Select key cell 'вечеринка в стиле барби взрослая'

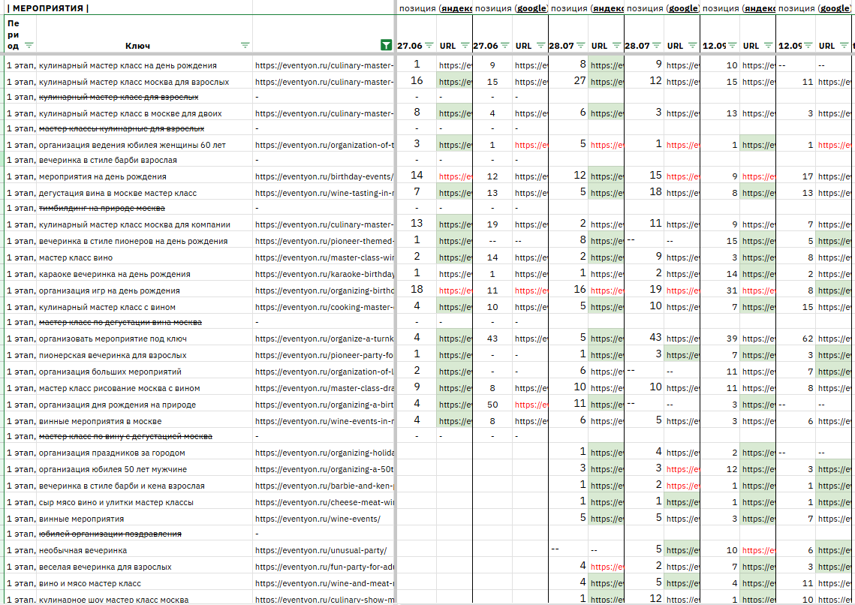(x=108, y=160)
